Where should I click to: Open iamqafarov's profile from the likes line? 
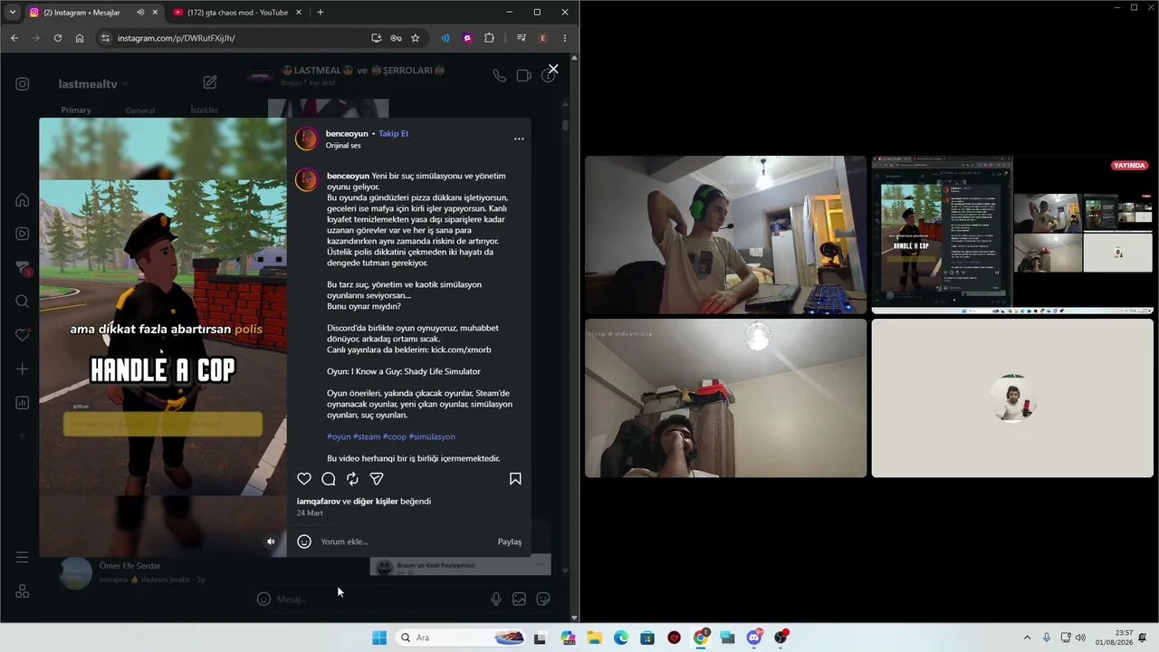[x=318, y=502]
